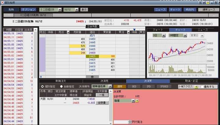This screenshot has height=125, width=220.
Task: Switch to the 取消・訂正 tab
Action: [x=192, y=81]
